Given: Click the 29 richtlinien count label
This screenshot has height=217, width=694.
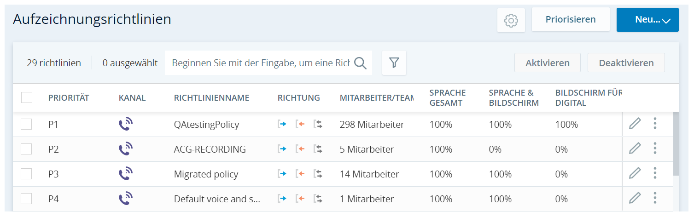Looking at the screenshot, I should (x=54, y=63).
